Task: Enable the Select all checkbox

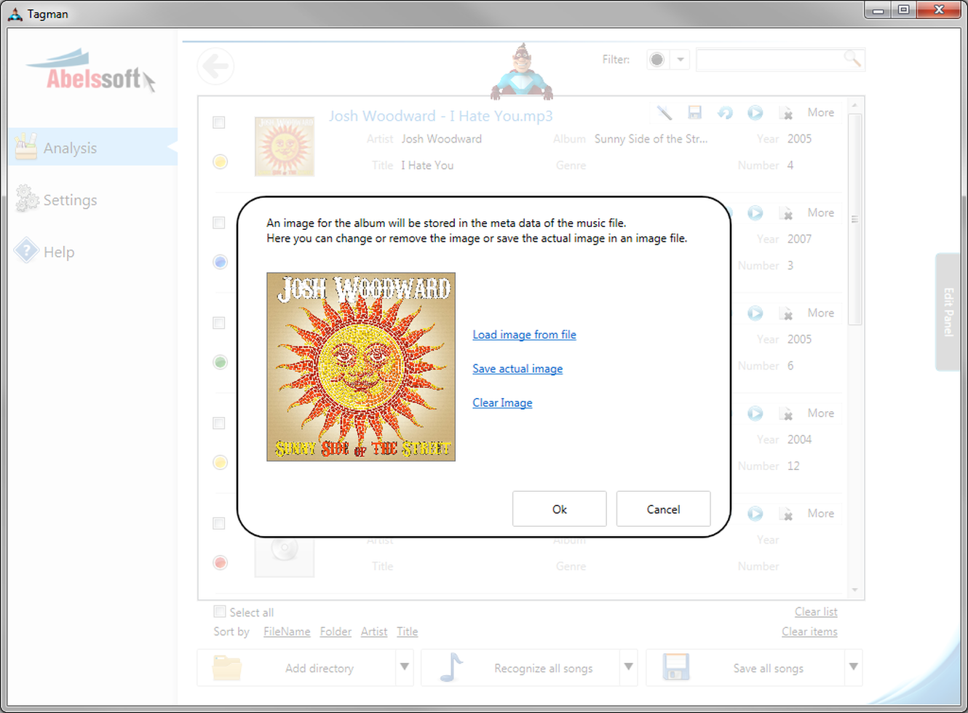Action: tap(220, 612)
